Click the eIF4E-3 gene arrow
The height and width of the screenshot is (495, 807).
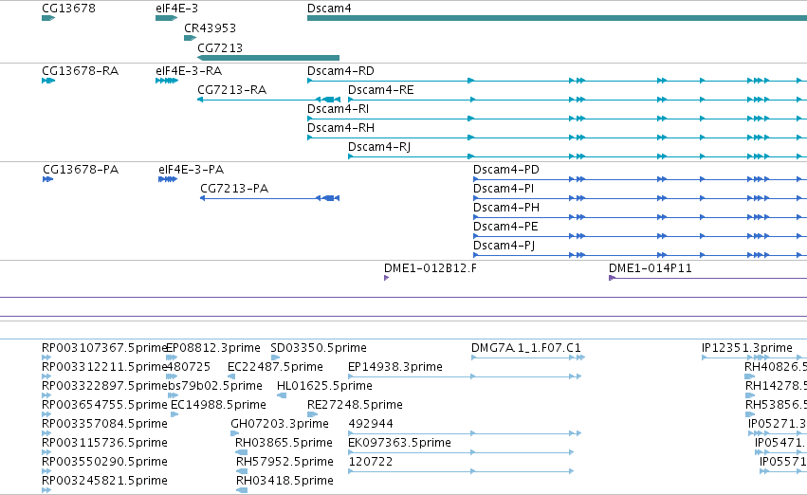pos(167,18)
